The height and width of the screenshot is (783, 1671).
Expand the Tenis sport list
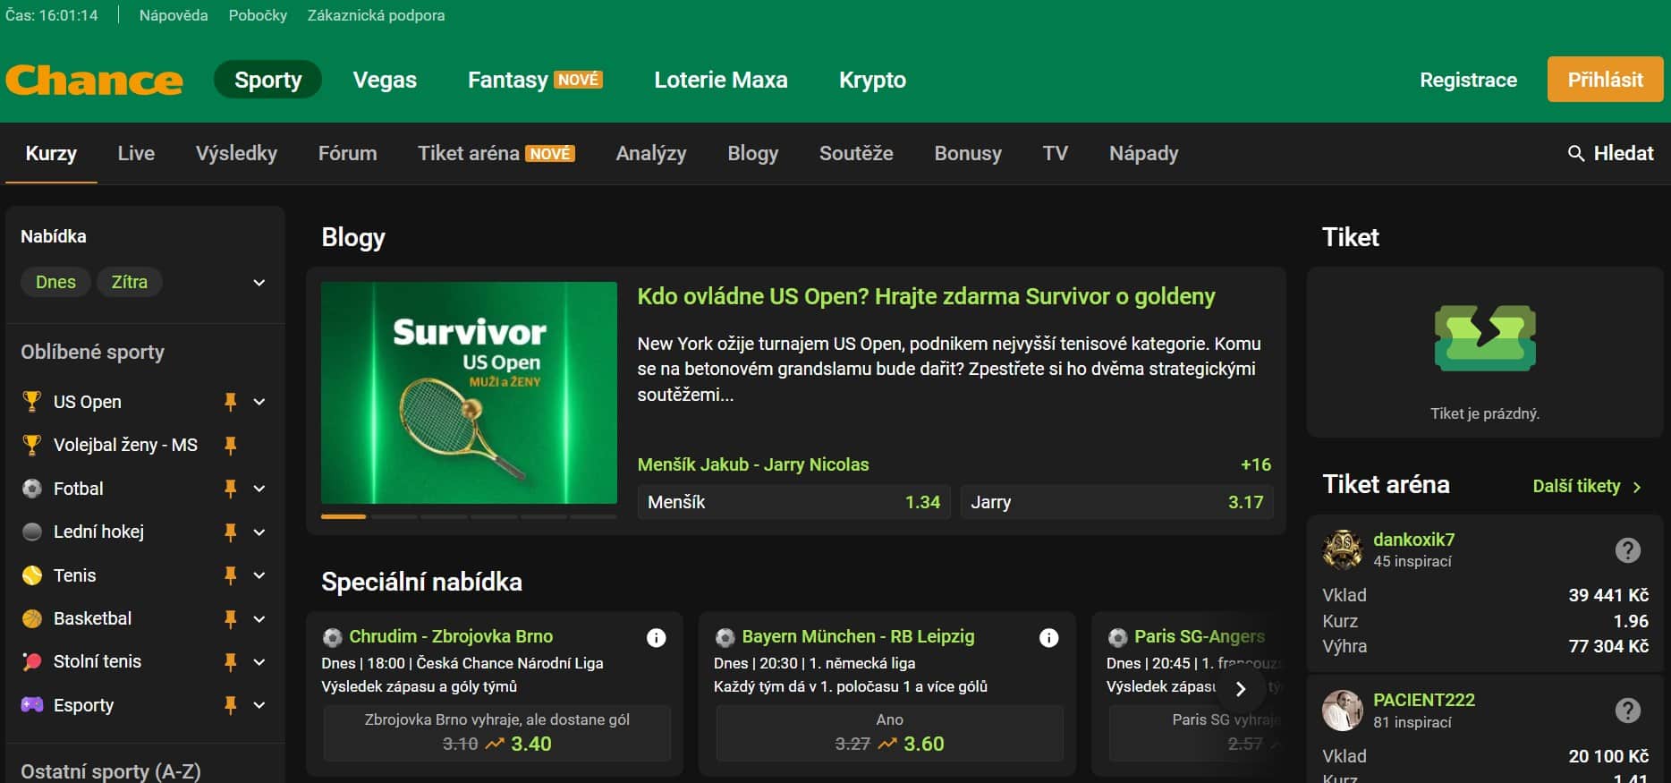click(x=259, y=575)
